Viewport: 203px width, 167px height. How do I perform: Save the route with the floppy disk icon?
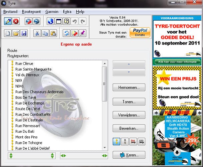24,33
